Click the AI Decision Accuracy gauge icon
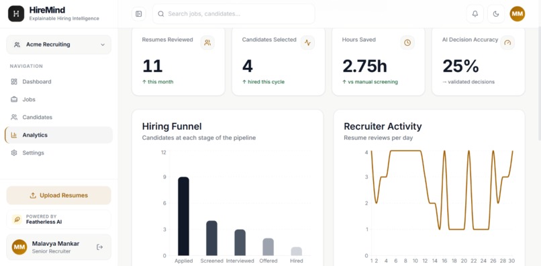 click(x=507, y=43)
